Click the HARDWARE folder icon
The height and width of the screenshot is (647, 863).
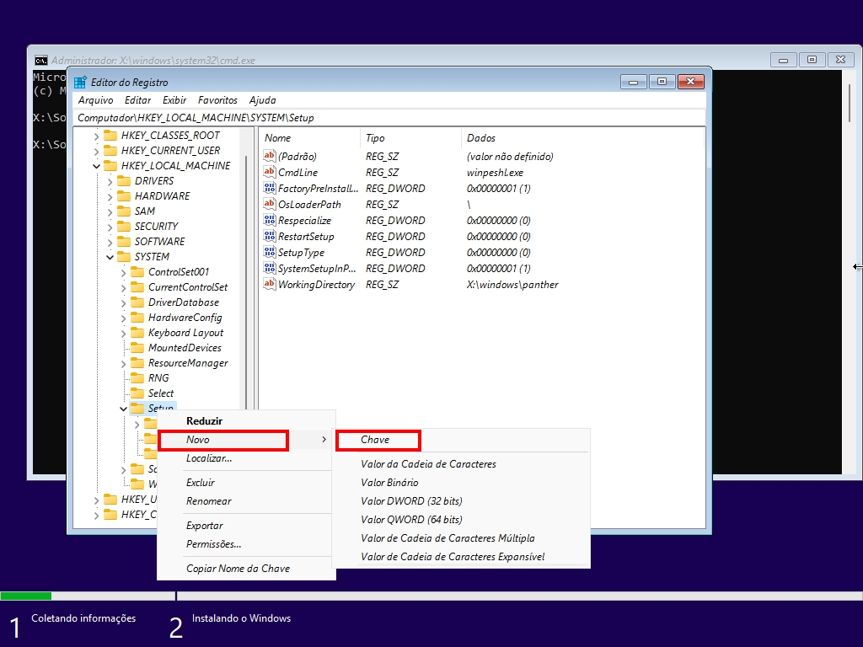pos(125,195)
